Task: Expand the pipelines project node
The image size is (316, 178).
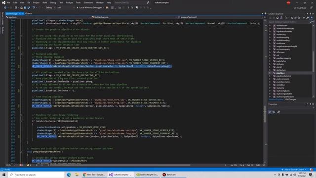Action: click(x=270, y=73)
